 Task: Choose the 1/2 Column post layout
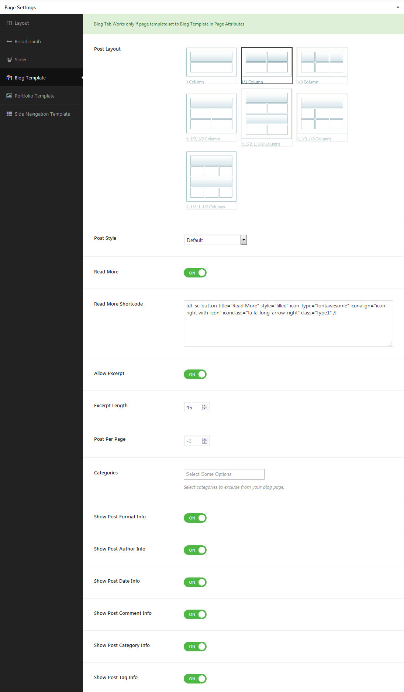point(267,65)
